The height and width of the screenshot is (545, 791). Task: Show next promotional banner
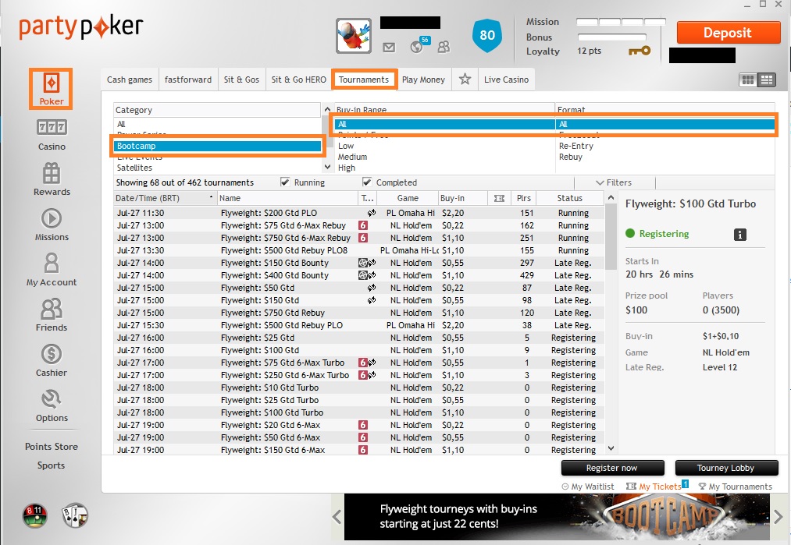pos(778,516)
